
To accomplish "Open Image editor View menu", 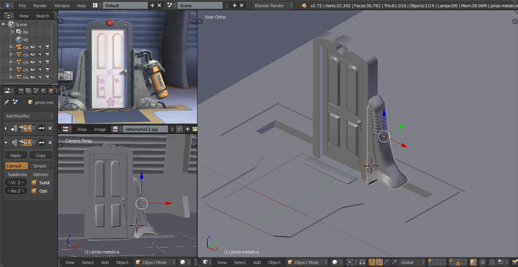I will (x=82, y=129).
